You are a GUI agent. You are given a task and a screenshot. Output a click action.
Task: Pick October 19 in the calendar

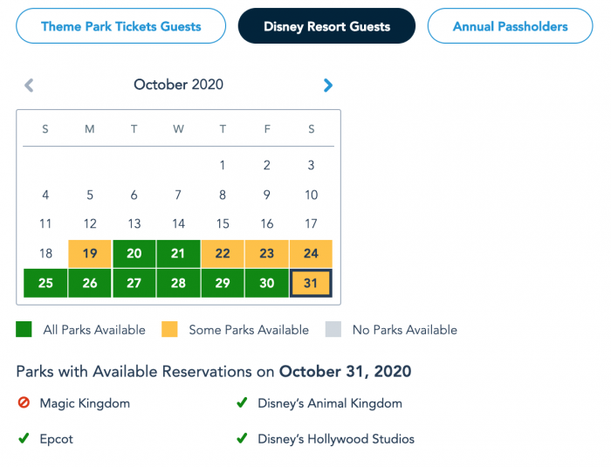90,254
